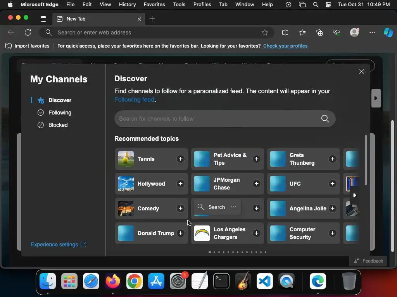Add this page to favorites star icon

click(x=265, y=32)
